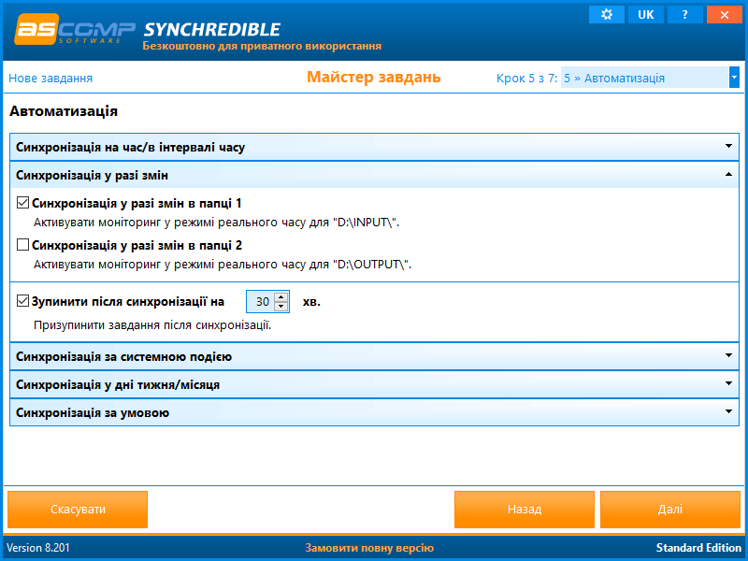Click the 'Автоматизація' page heading
748x561 pixels.
point(64,111)
